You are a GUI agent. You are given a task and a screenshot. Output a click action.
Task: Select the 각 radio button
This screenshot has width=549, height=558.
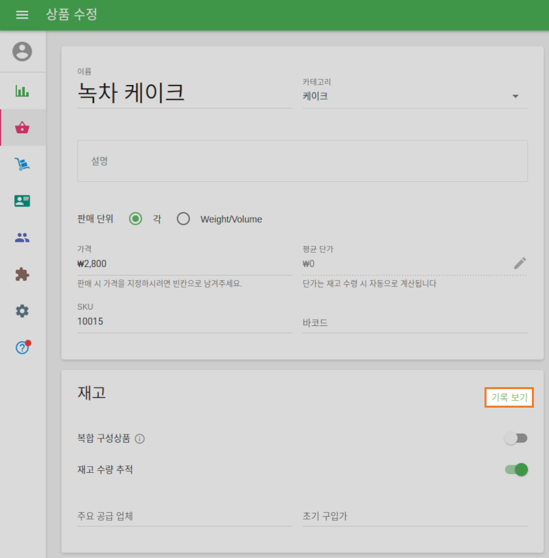pyautogui.click(x=137, y=219)
